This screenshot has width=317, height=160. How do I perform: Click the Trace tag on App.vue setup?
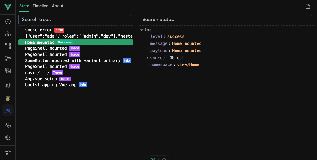(x=65, y=79)
